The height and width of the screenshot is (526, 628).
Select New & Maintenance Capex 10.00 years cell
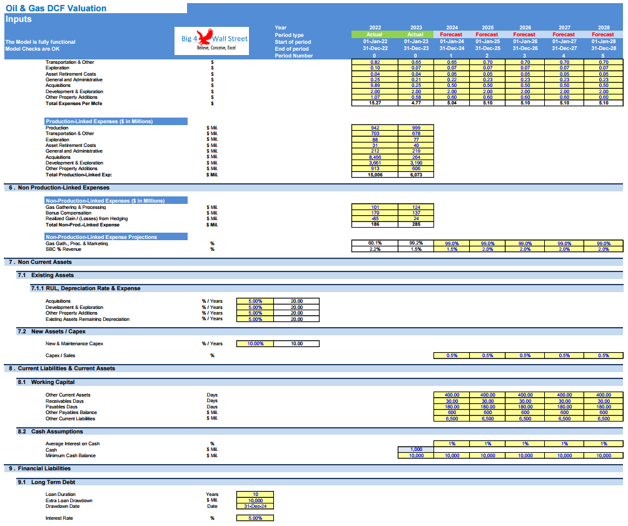[296, 344]
